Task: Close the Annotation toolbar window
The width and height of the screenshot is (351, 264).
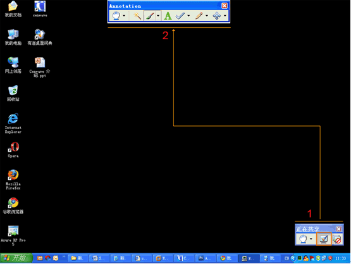Action: [x=225, y=6]
